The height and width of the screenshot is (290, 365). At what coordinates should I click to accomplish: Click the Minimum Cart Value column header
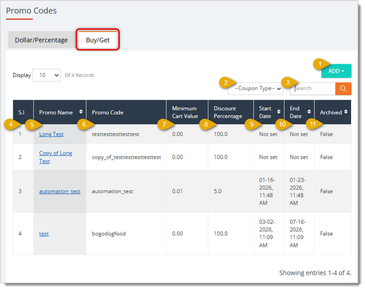187,112
